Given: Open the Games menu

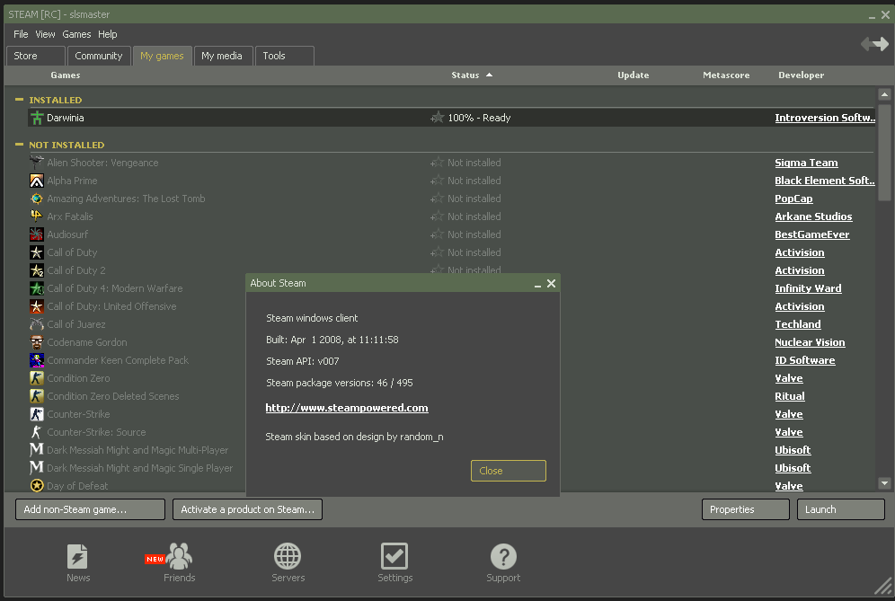Looking at the screenshot, I should tap(76, 34).
